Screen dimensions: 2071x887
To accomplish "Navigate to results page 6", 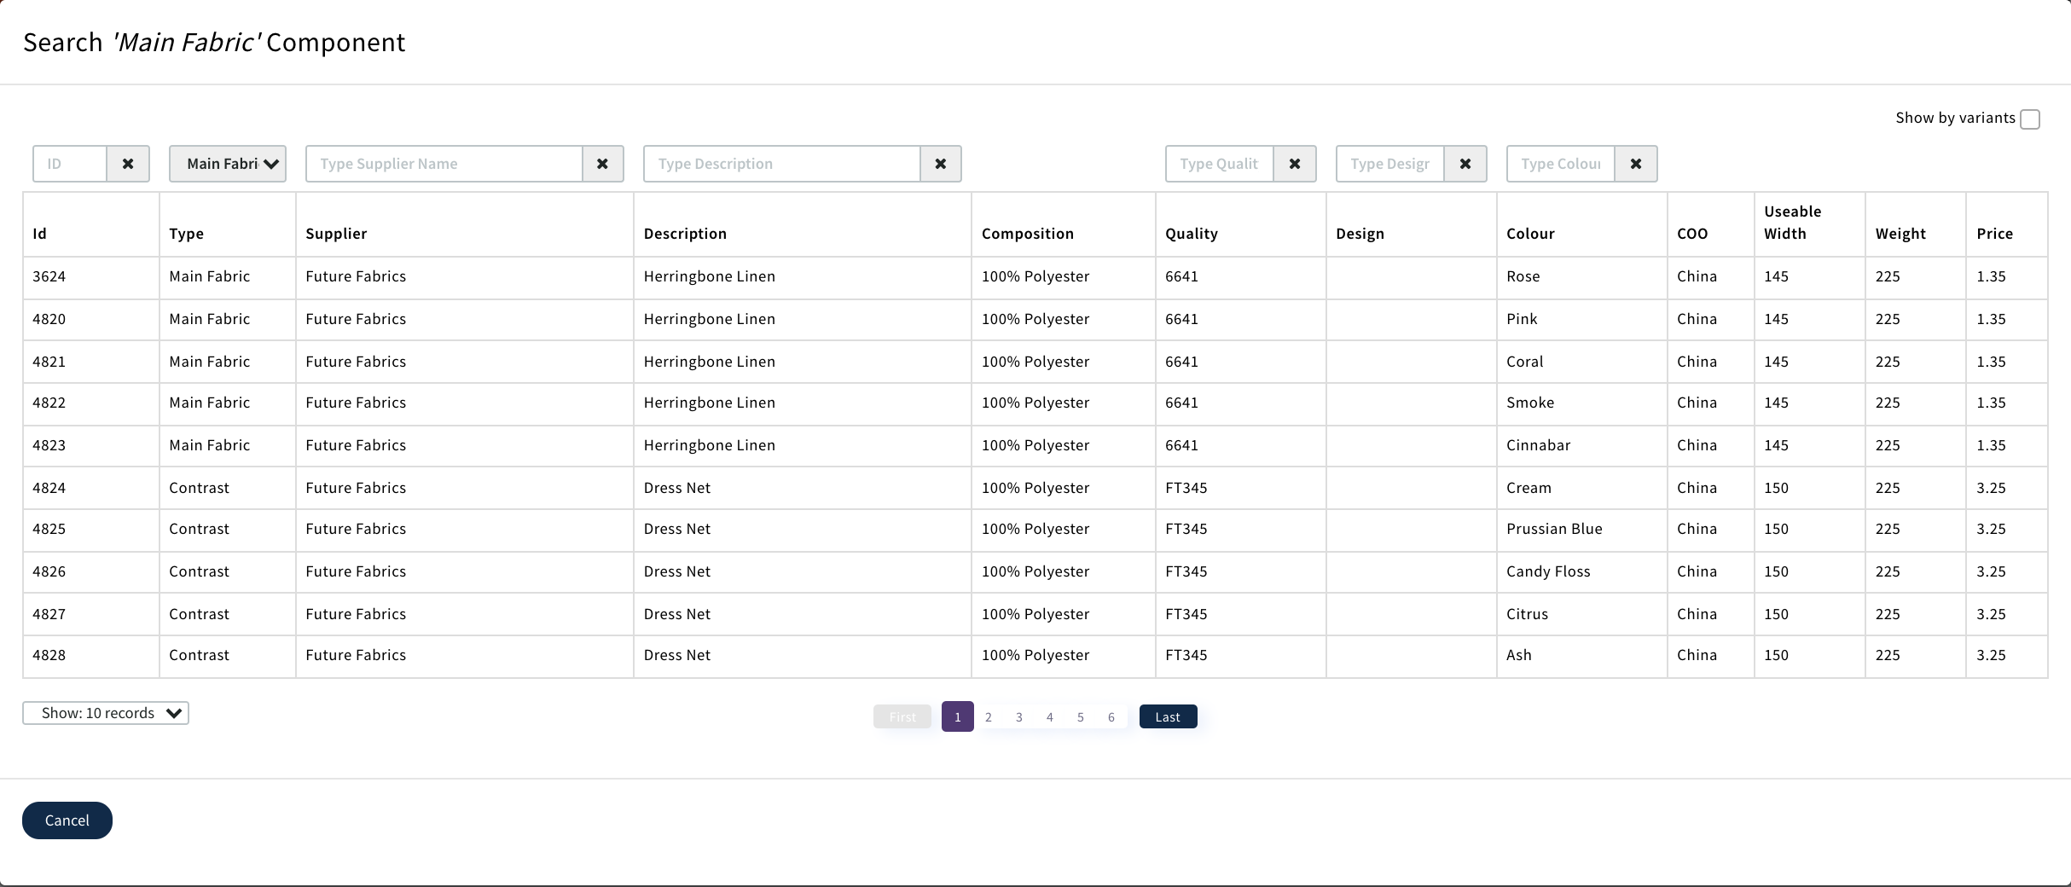I will pos(1111,716).
